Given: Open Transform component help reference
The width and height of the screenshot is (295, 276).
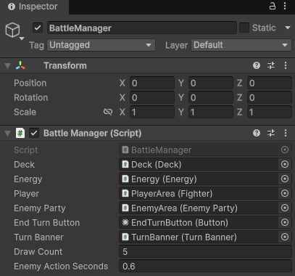Looking at the screenshot, I should [x=257, y=65].
